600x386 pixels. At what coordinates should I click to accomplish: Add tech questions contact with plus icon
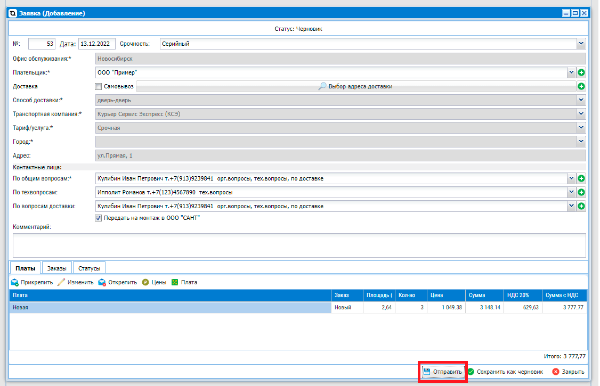[x=581, y=192]
